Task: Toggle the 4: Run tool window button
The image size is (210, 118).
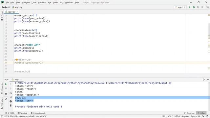Action: click(201, 113)
